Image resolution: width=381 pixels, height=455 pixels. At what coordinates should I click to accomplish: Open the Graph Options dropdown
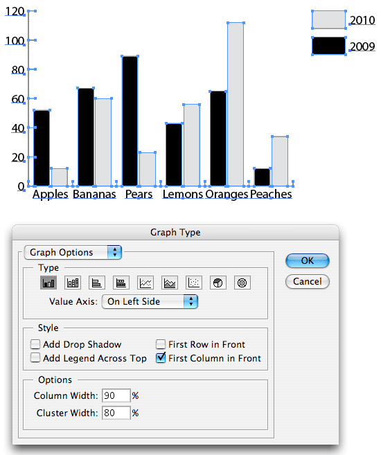[73, 252]
